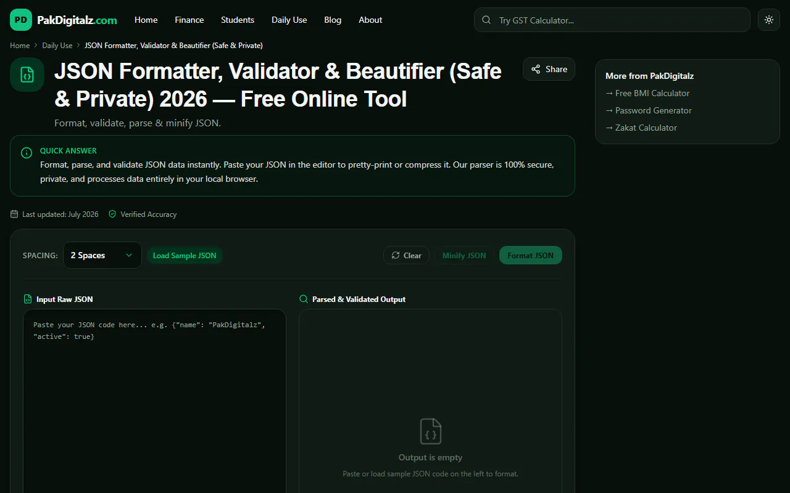790x493 pixels.
Task: Toggle the light/dark theme sun icon
Action: click(769, 20)
